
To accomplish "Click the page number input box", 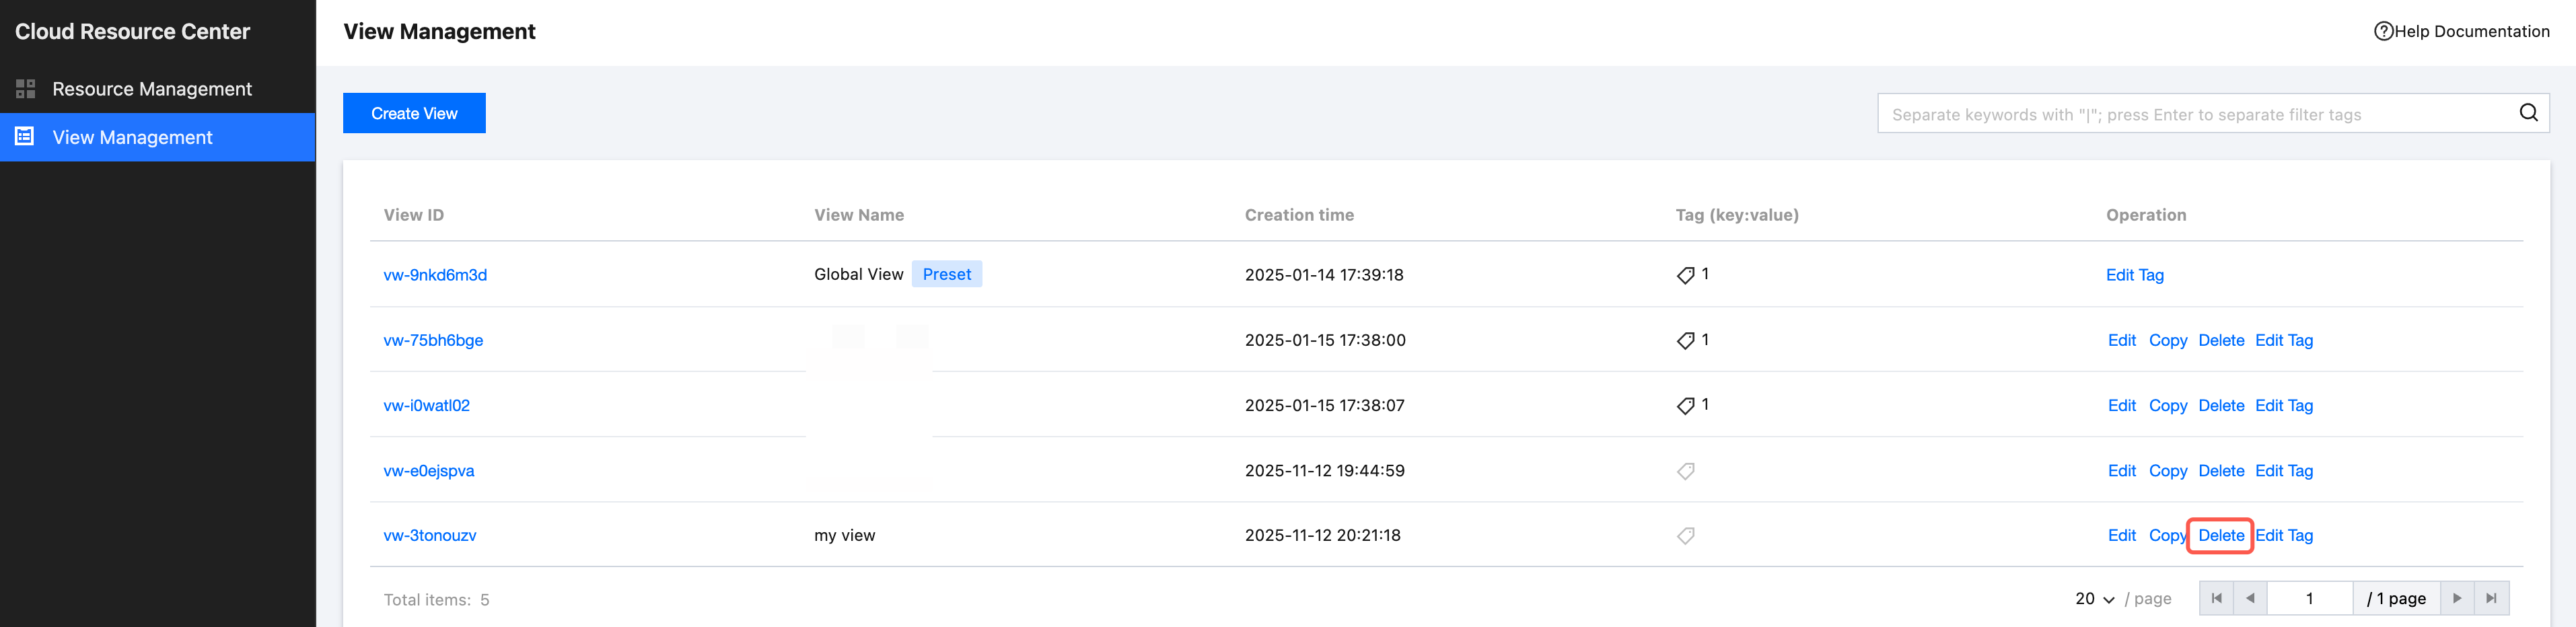I will point(2309,598).
